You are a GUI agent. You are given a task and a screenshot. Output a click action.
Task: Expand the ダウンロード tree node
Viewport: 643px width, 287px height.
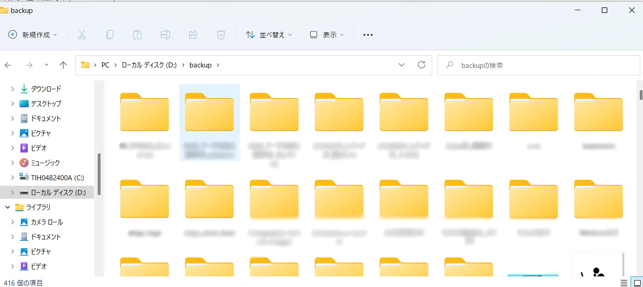pyautogui.click(x=13, y=89)
